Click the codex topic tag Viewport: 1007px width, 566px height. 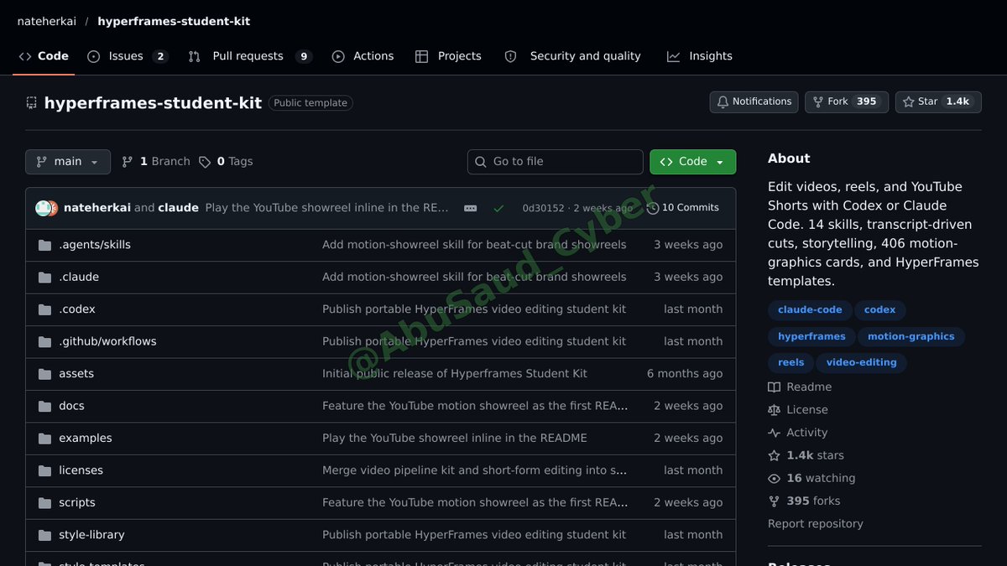(880, 310)
